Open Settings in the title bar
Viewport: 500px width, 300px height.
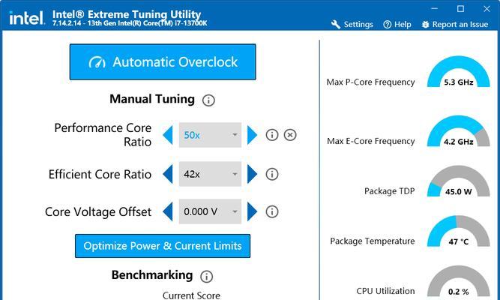[352, 25]
